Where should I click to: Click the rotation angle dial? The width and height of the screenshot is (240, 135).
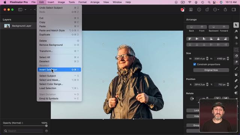[192, 99]
